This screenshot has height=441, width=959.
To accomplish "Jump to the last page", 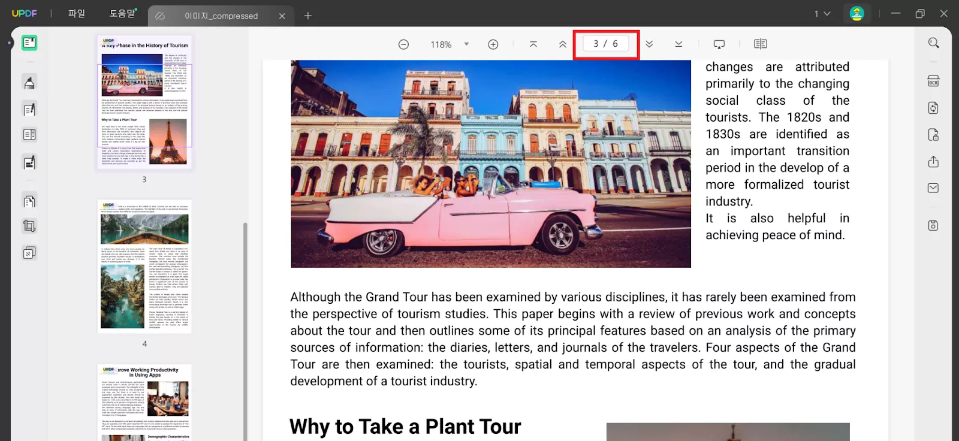I will [x=678, y=44].
